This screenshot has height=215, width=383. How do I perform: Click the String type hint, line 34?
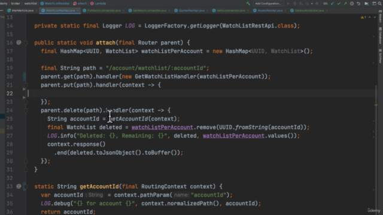(95, 195)
